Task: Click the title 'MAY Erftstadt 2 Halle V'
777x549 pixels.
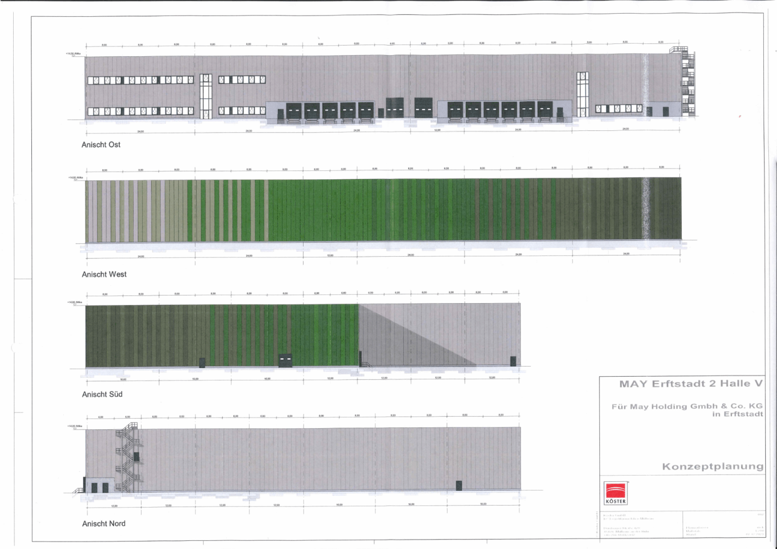Action: pyautogui.click(x=691, y=384)
